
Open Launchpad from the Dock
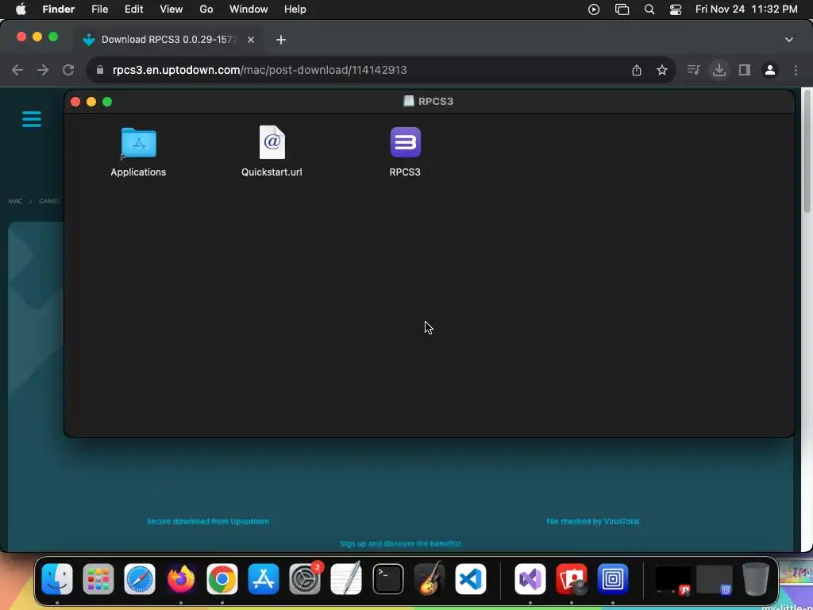point(98,579)
